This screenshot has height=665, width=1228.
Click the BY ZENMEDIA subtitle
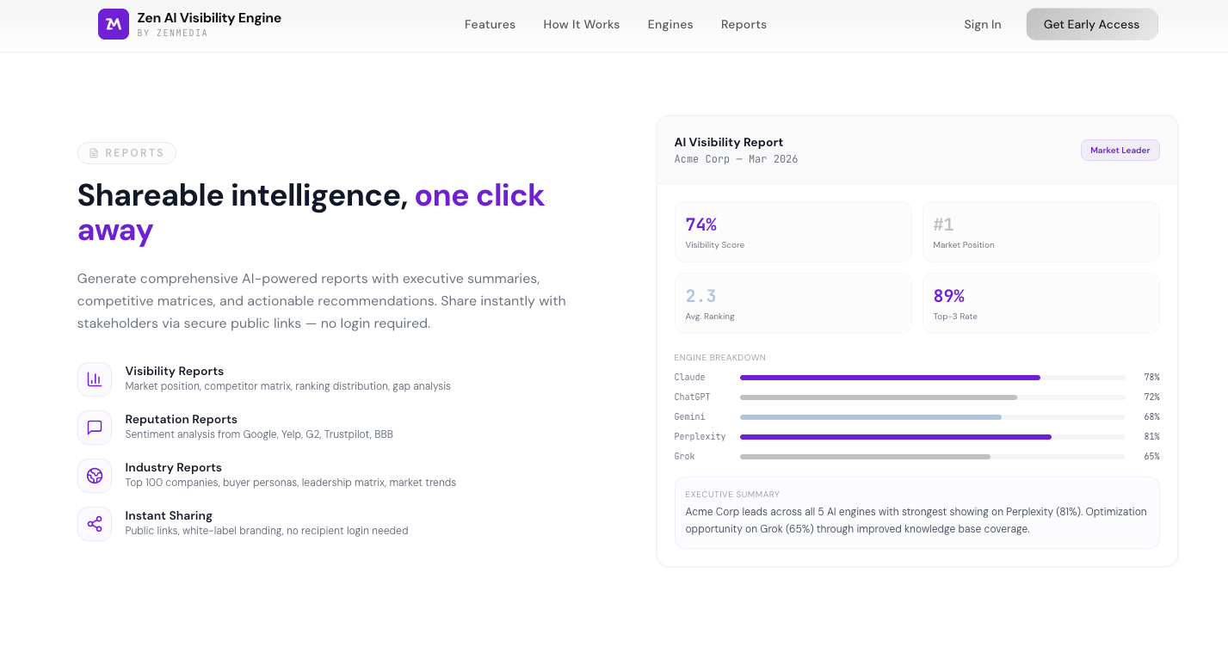[173, 34]
